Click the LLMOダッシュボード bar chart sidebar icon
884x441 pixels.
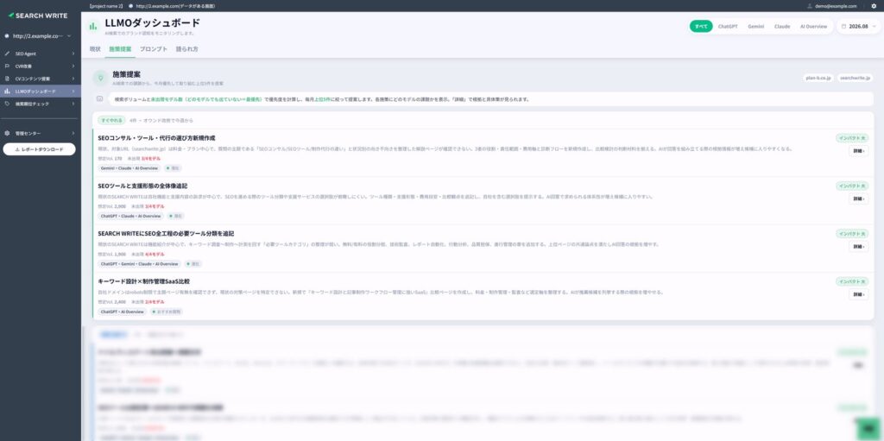(7, 91)
